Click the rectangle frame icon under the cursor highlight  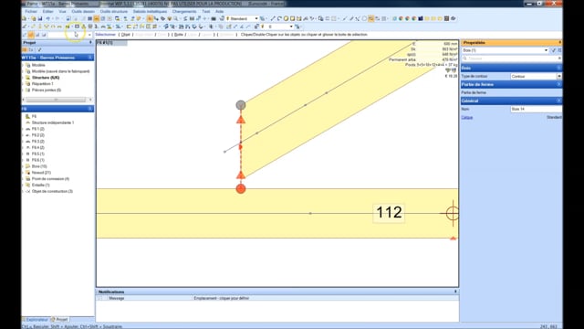(77, 27)
